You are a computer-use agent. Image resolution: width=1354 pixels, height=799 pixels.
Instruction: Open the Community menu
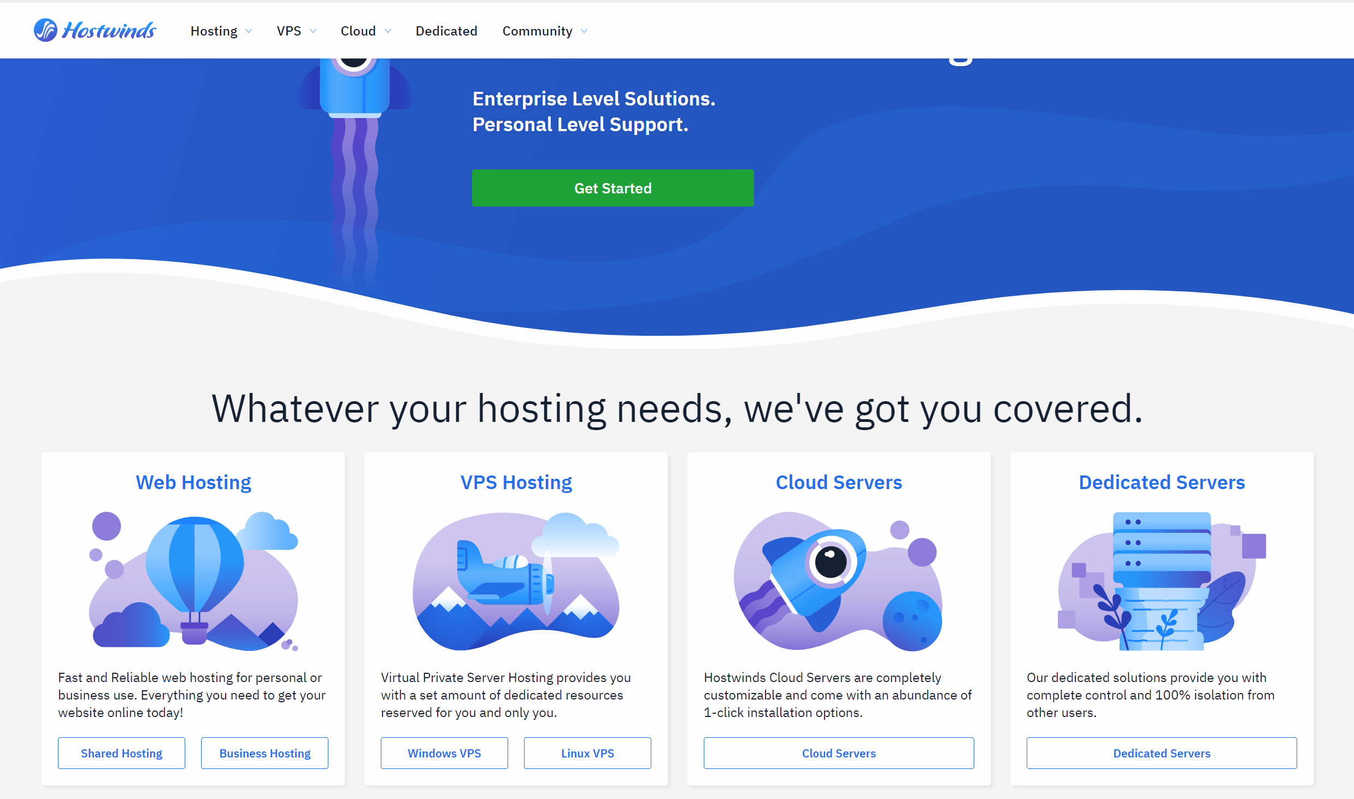tap(537, 31)
